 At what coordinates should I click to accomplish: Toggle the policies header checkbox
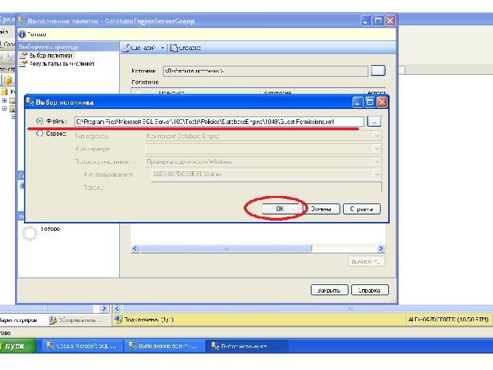point(138,92)
